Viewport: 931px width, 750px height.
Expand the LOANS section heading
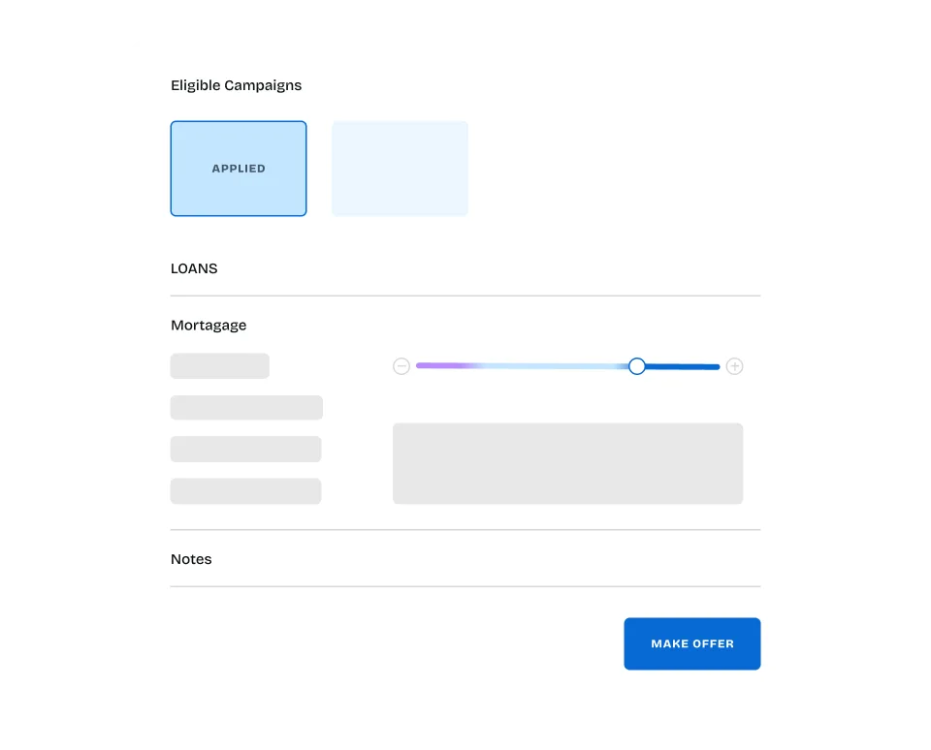click(194, 268)
